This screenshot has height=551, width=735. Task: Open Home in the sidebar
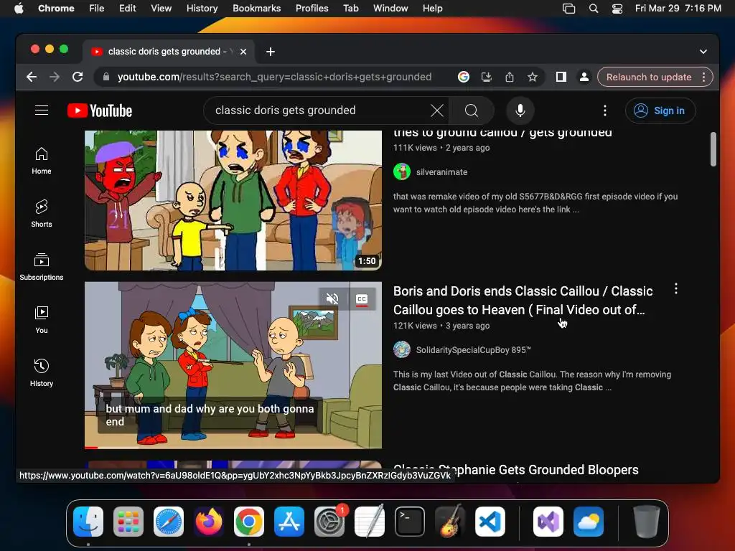[x=42, y=161]
